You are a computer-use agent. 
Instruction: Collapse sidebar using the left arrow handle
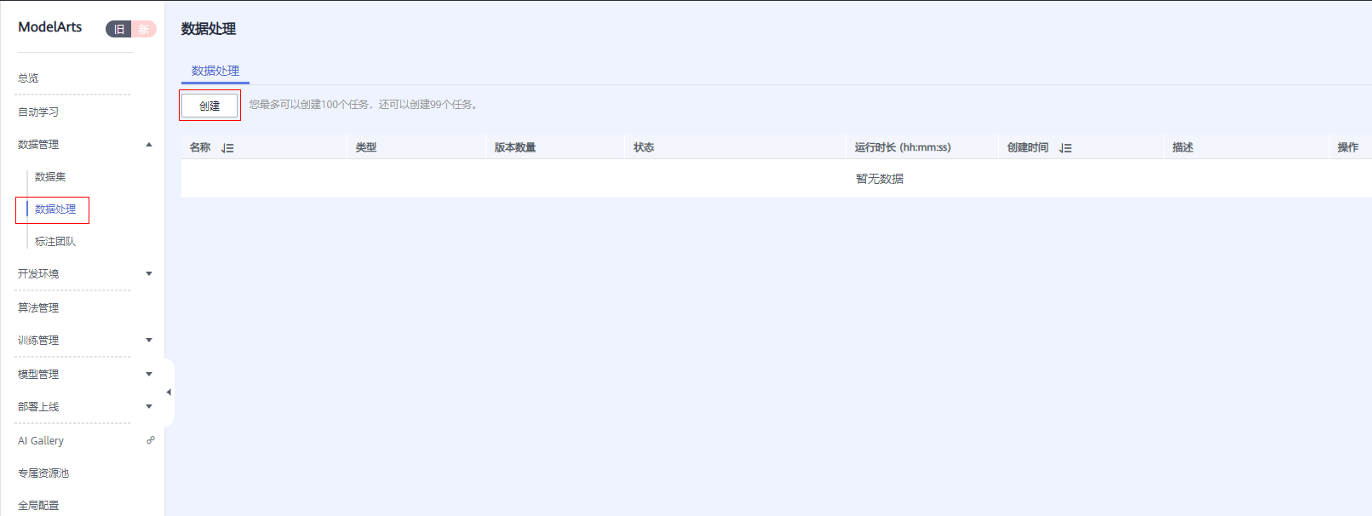click(169, 393)
